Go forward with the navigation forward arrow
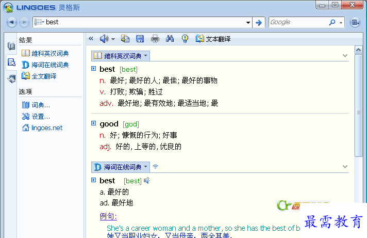This screenshot has width=367, height=238. click(24, 22)
